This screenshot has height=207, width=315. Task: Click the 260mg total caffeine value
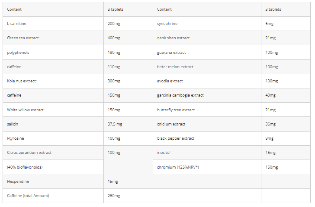pyautogui.click(x=114, y=196)
